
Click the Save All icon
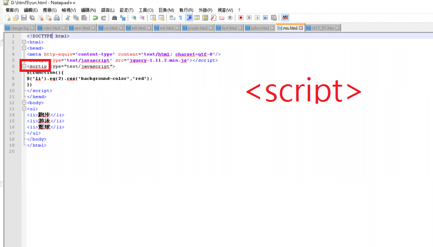tap(32, 18)
